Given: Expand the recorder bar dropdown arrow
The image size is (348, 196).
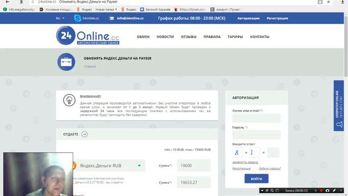Looking at the screenshot, I should (x=262, y=191).
